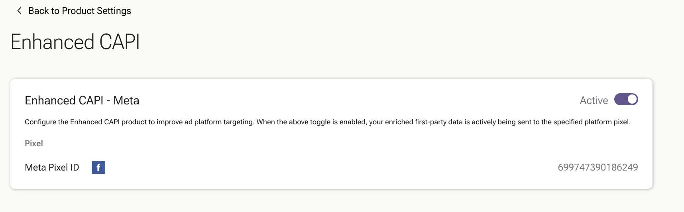Click the back chevron arrow icon
Viewport: 684px width, 212px height.
pyautogui.click(x=19, y=11)
